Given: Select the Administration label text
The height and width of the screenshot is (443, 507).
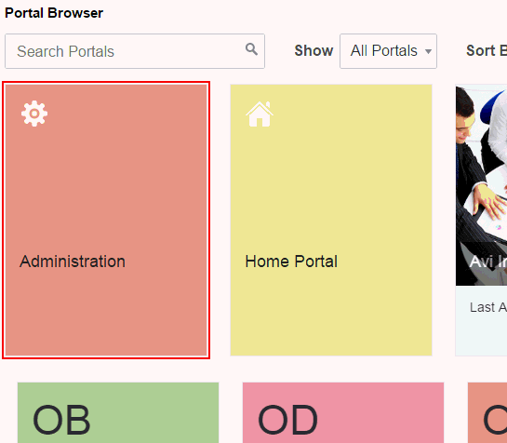Looking at the screenshot, I should tap(73, 262).
